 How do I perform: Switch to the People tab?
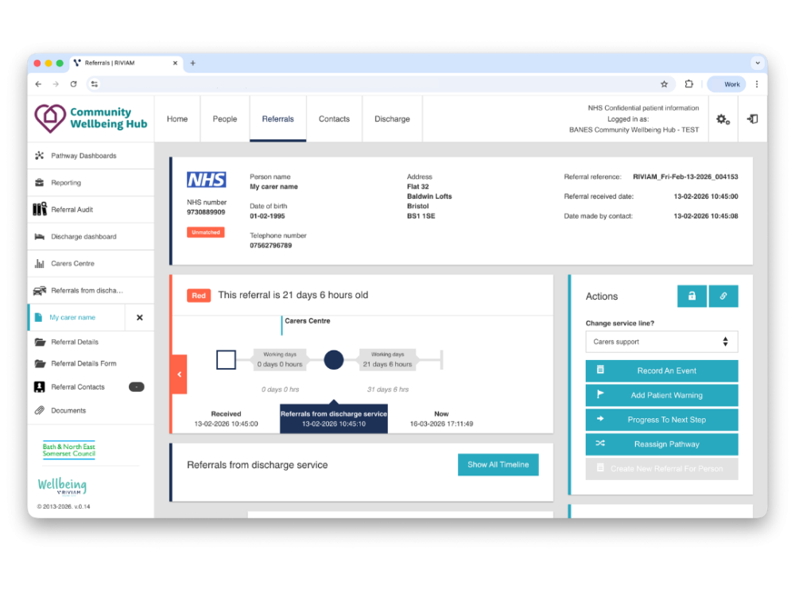click(x=225, y=119)
